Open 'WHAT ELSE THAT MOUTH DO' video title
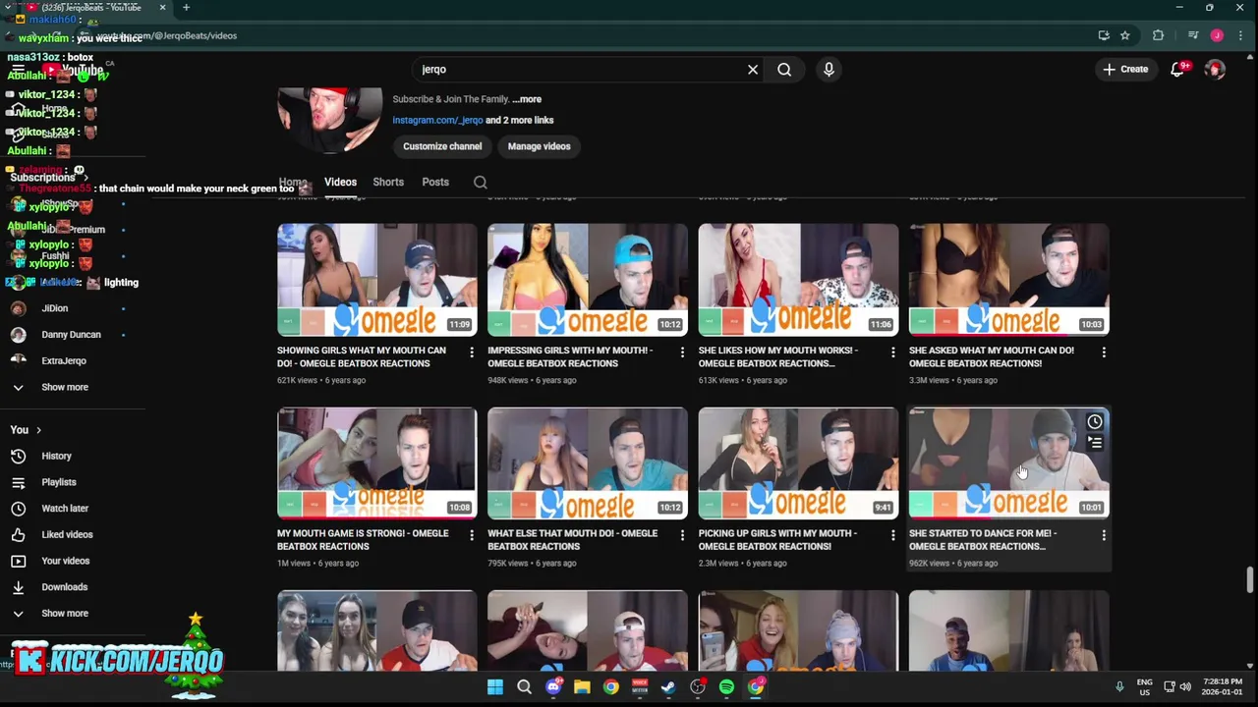1258x707 pixels. tap(572, 540)
